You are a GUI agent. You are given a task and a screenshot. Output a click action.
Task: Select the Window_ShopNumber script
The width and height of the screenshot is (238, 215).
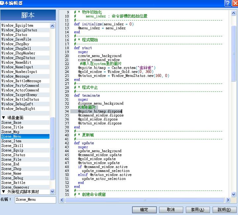coord(25,53)
